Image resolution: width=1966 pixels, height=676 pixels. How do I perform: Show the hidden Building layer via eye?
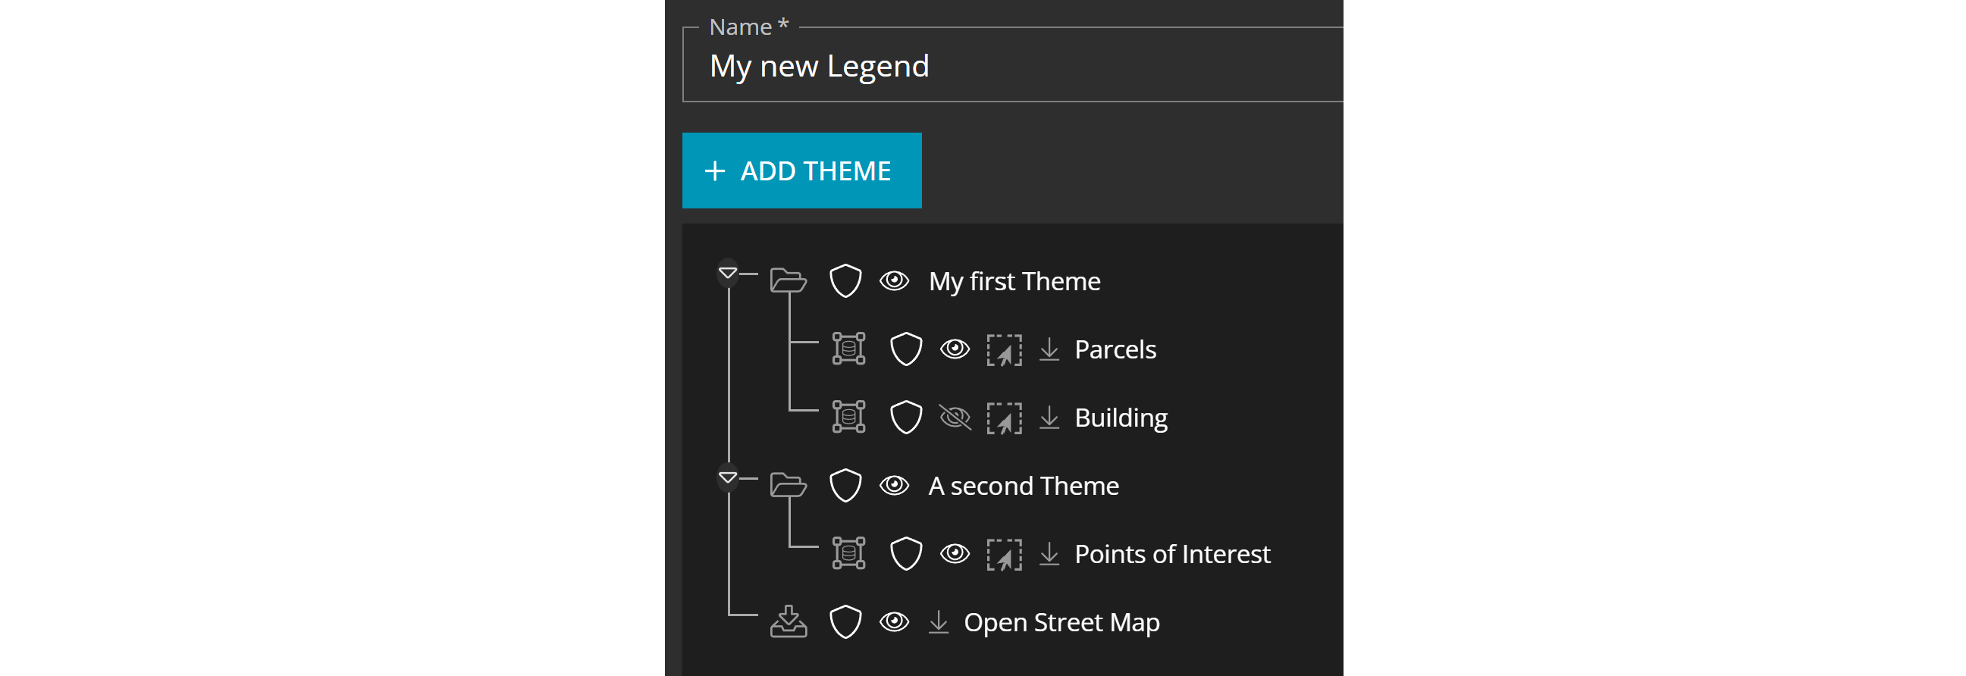pyautogui.click(x=955, y=418)
